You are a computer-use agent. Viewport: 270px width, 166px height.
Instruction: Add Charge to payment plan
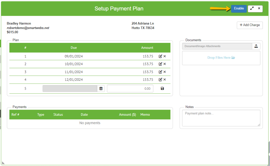coord(250,25)
